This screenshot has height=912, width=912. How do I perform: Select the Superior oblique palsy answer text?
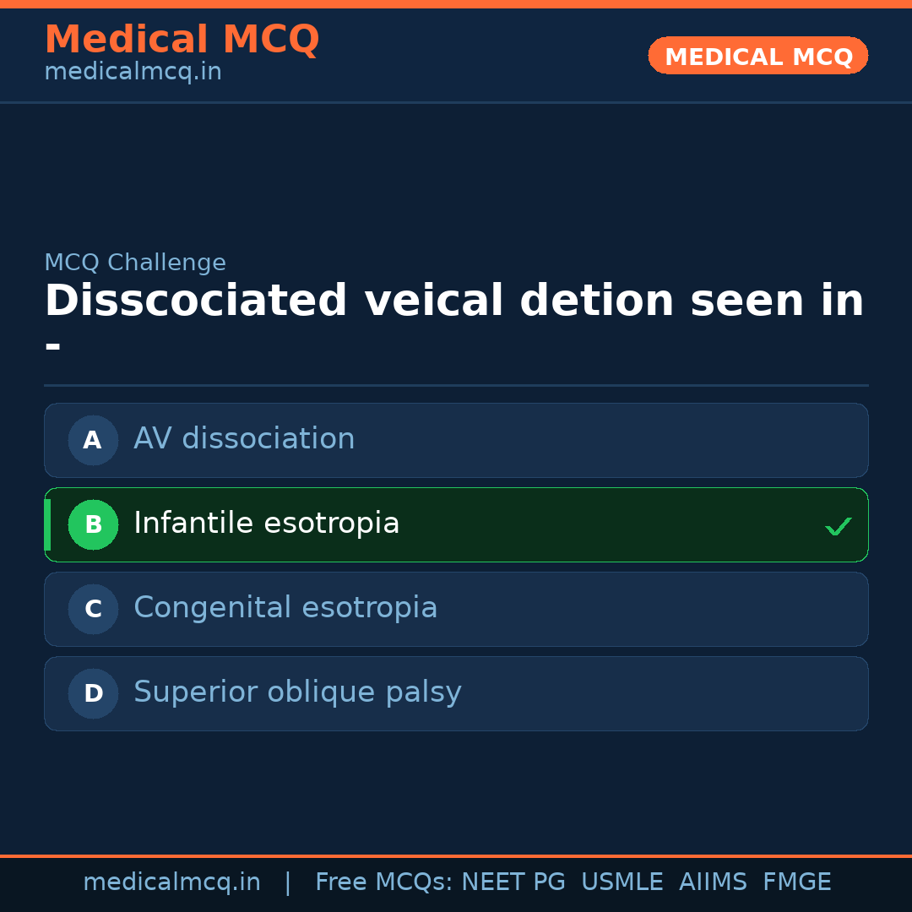tap(297, 692)
